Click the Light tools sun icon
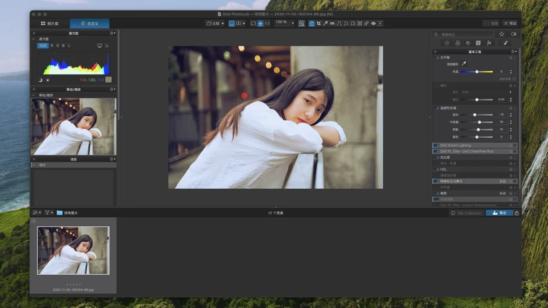The height and width of the screenshot is (308, 548). click(x=447, y=43)
